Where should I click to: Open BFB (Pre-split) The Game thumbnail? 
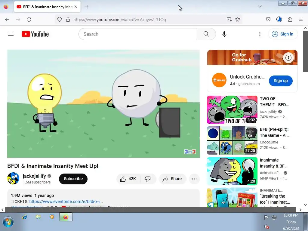point(232,140)
